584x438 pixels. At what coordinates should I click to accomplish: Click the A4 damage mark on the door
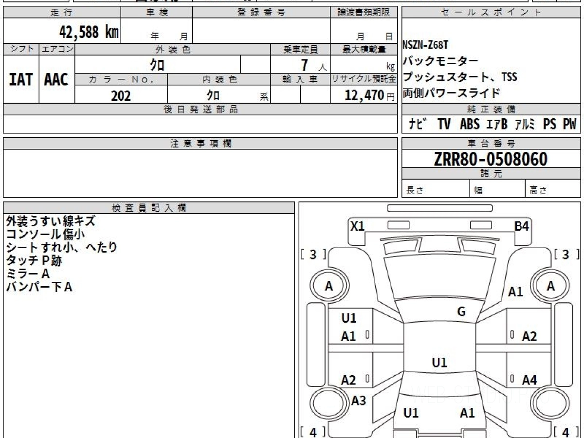529,380
